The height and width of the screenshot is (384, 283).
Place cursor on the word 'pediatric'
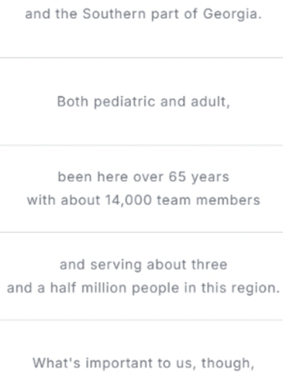pyautogui.click(x=124, y=102)
